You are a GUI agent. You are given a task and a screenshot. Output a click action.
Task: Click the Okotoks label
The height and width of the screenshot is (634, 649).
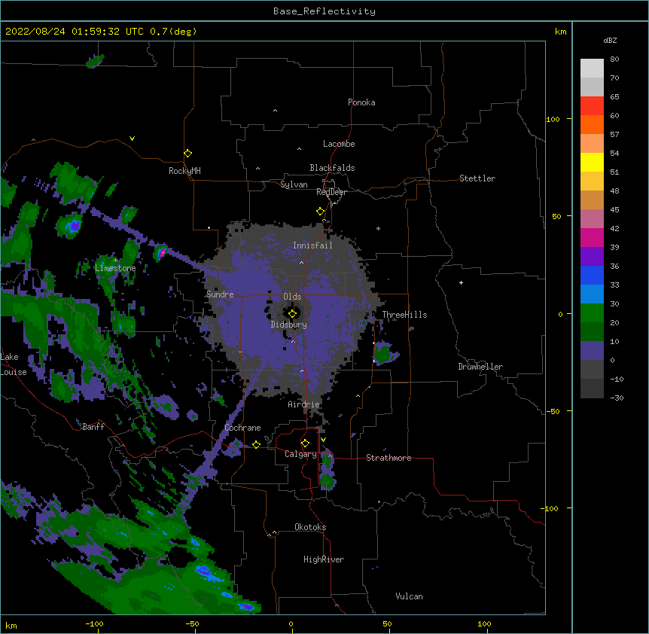310,527
